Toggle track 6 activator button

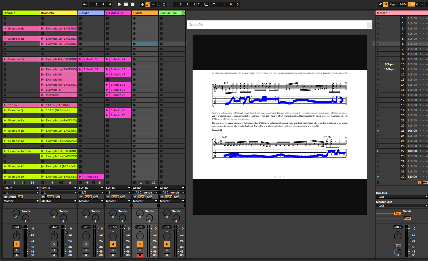click(x=167, y=244)
